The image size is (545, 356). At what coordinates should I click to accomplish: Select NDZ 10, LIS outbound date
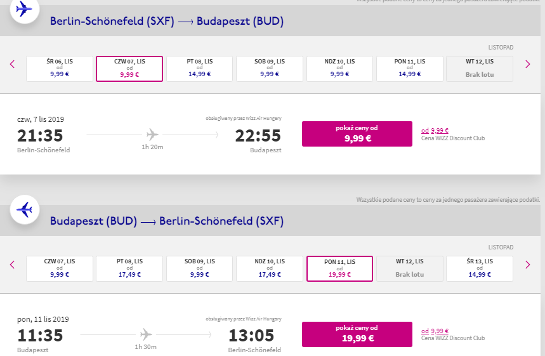pyautogui.click(x=339, y=69)
